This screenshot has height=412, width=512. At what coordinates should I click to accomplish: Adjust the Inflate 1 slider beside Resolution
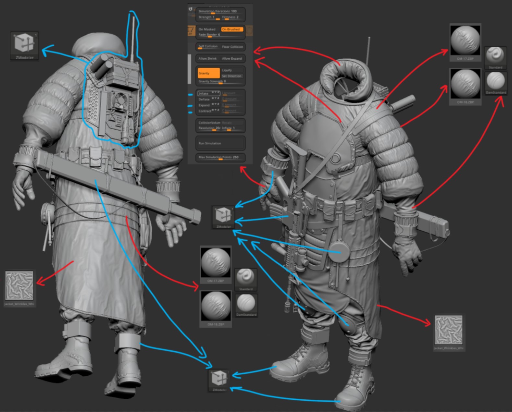click(x=233, y=128)
